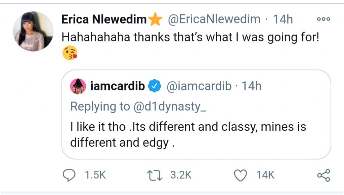Click the Erica Nlewedim display name
The height and width of the screenshot is (195, 344).
104,20
